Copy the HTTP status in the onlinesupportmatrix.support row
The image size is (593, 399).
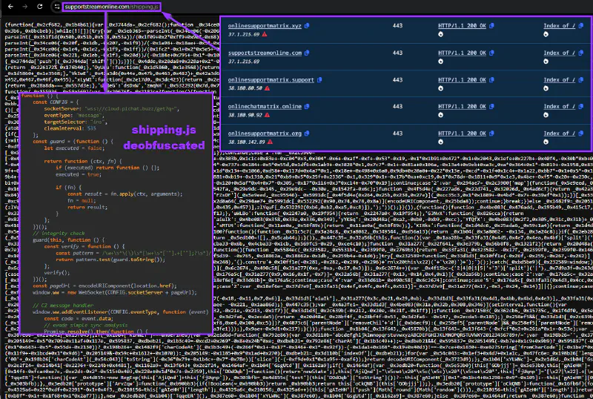[491, 80]
